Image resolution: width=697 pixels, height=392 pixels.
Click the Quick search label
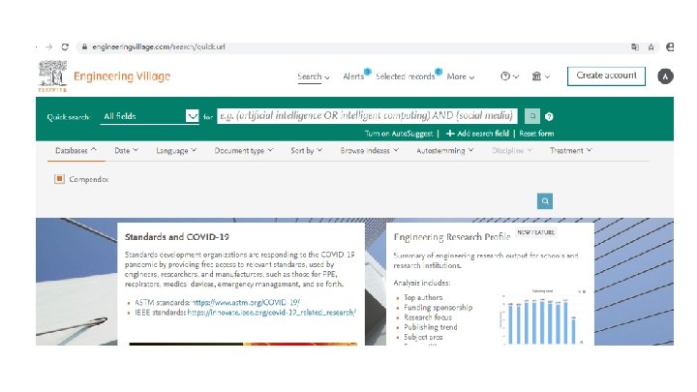click(x=69, y=117)
